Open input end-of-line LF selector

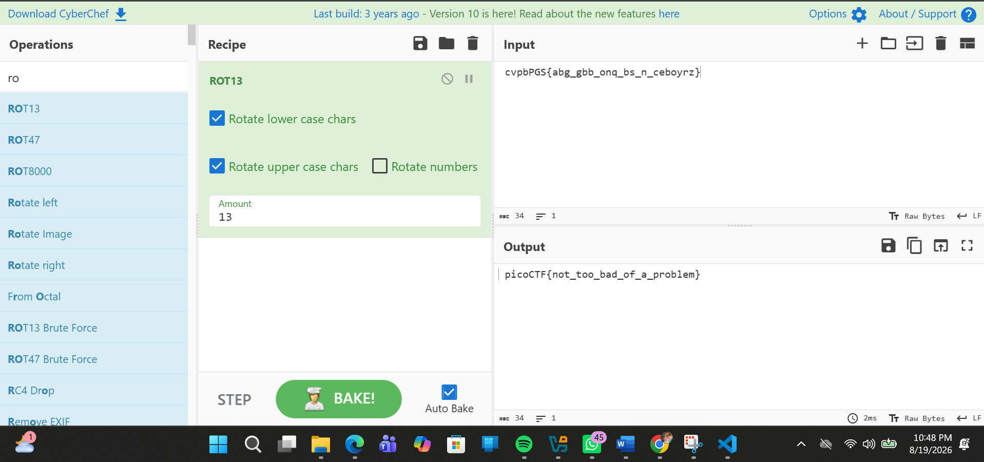pos(969,216)
